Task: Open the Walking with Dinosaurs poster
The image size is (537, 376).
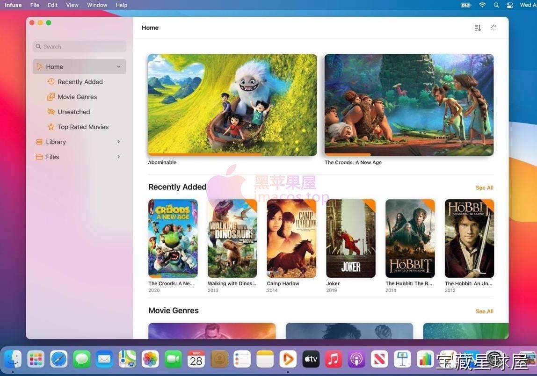Action: tap(232, 239)
